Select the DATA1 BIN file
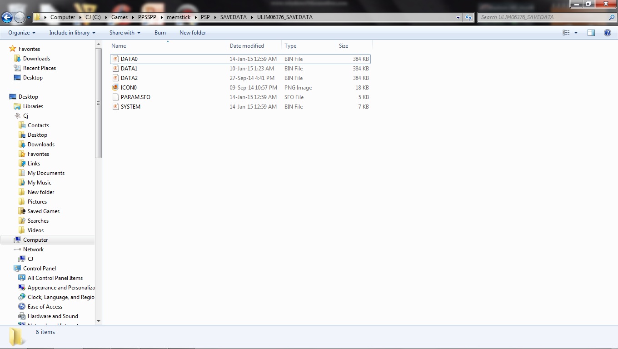The width and height of the screenshot is (618, 349). click(x=129, y=69)
